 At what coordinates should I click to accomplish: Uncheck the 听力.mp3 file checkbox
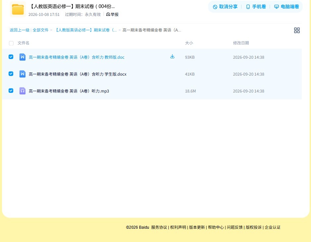pos(11,91)
